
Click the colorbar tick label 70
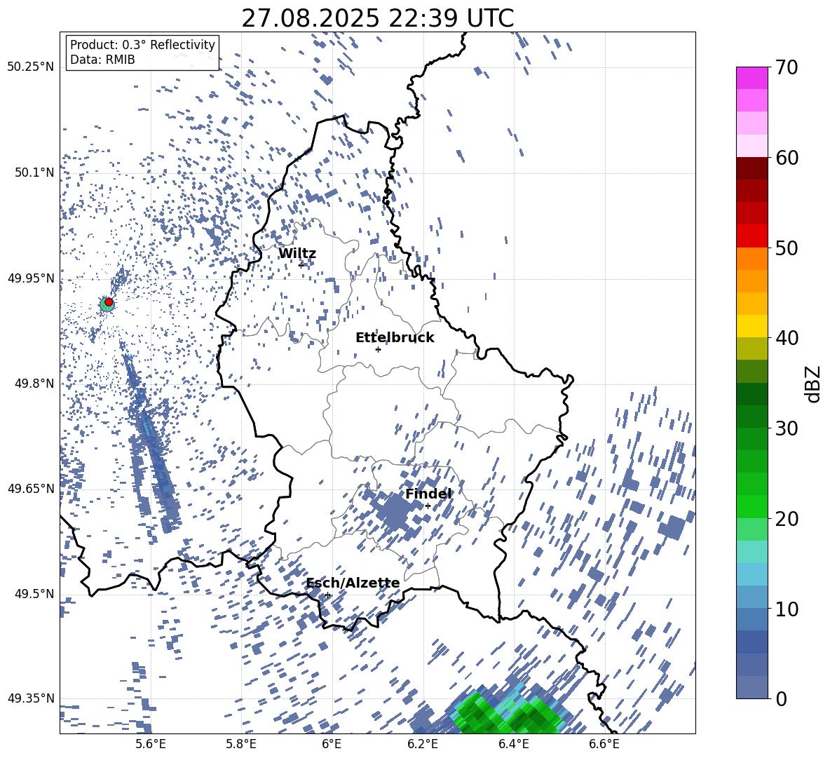787,68
